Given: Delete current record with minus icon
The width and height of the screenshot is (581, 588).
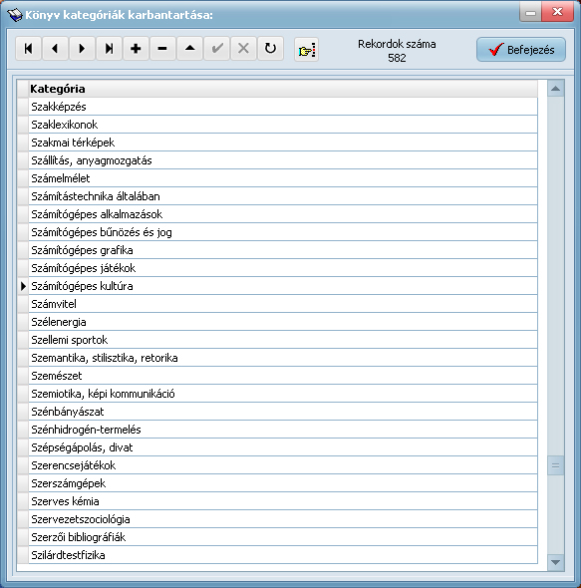Looking at the screenshot, I should click(162, 49).
